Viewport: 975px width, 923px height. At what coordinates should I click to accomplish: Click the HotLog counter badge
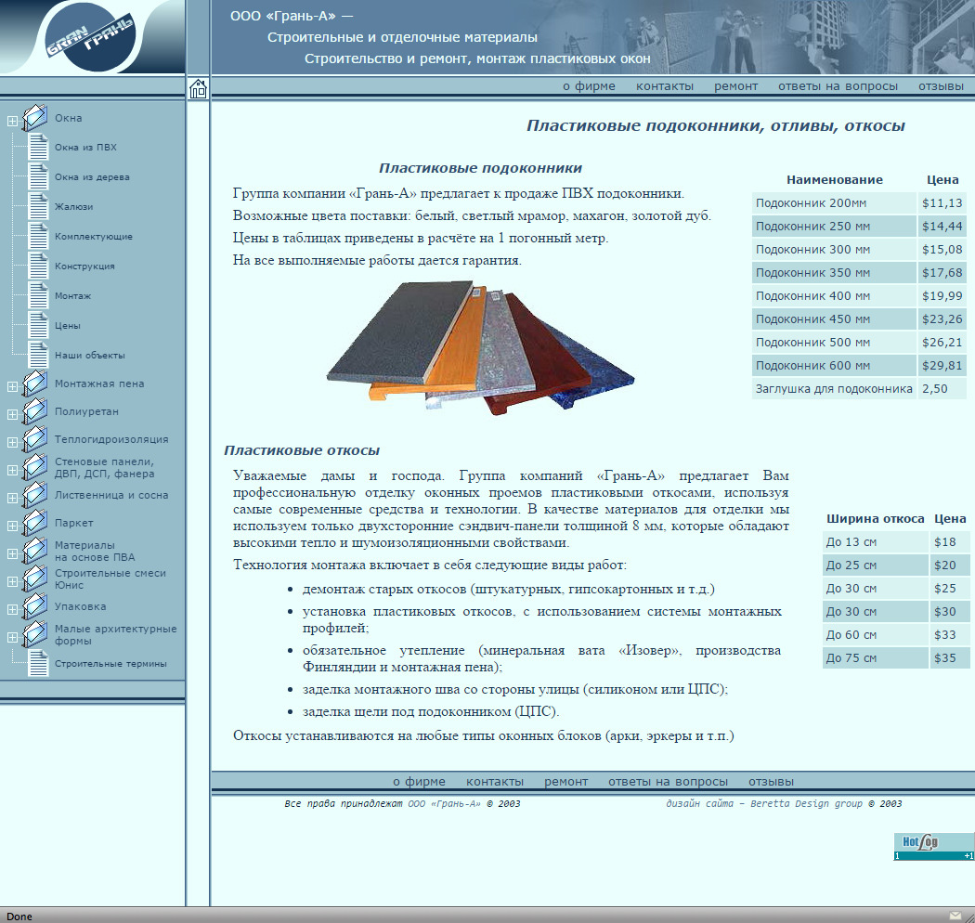(934, 847)
